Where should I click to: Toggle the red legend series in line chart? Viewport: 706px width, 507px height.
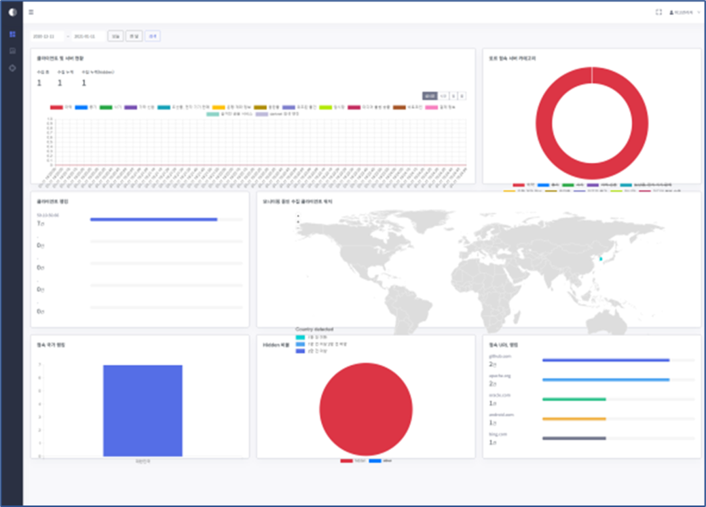coord(56,107)
